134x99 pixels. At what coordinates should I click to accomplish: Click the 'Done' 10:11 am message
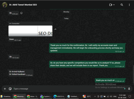click(x=15, y=39)
